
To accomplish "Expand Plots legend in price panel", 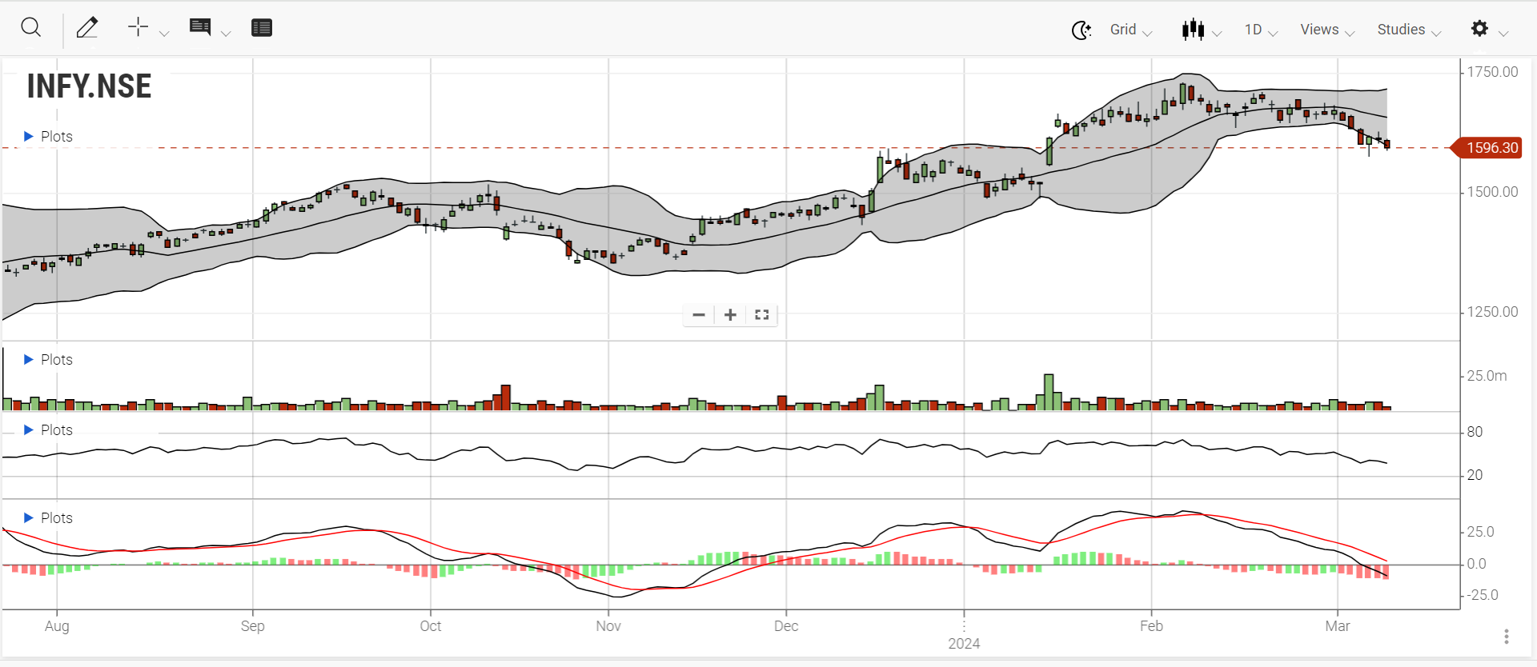I will coord(49,137).
